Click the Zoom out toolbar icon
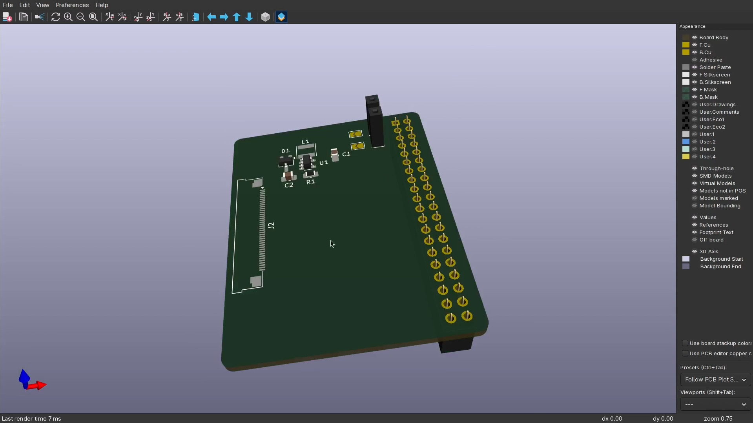This screenshot has width=753, height=423. [81, 17]
